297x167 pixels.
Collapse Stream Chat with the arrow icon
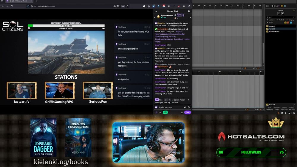(156, 11)
